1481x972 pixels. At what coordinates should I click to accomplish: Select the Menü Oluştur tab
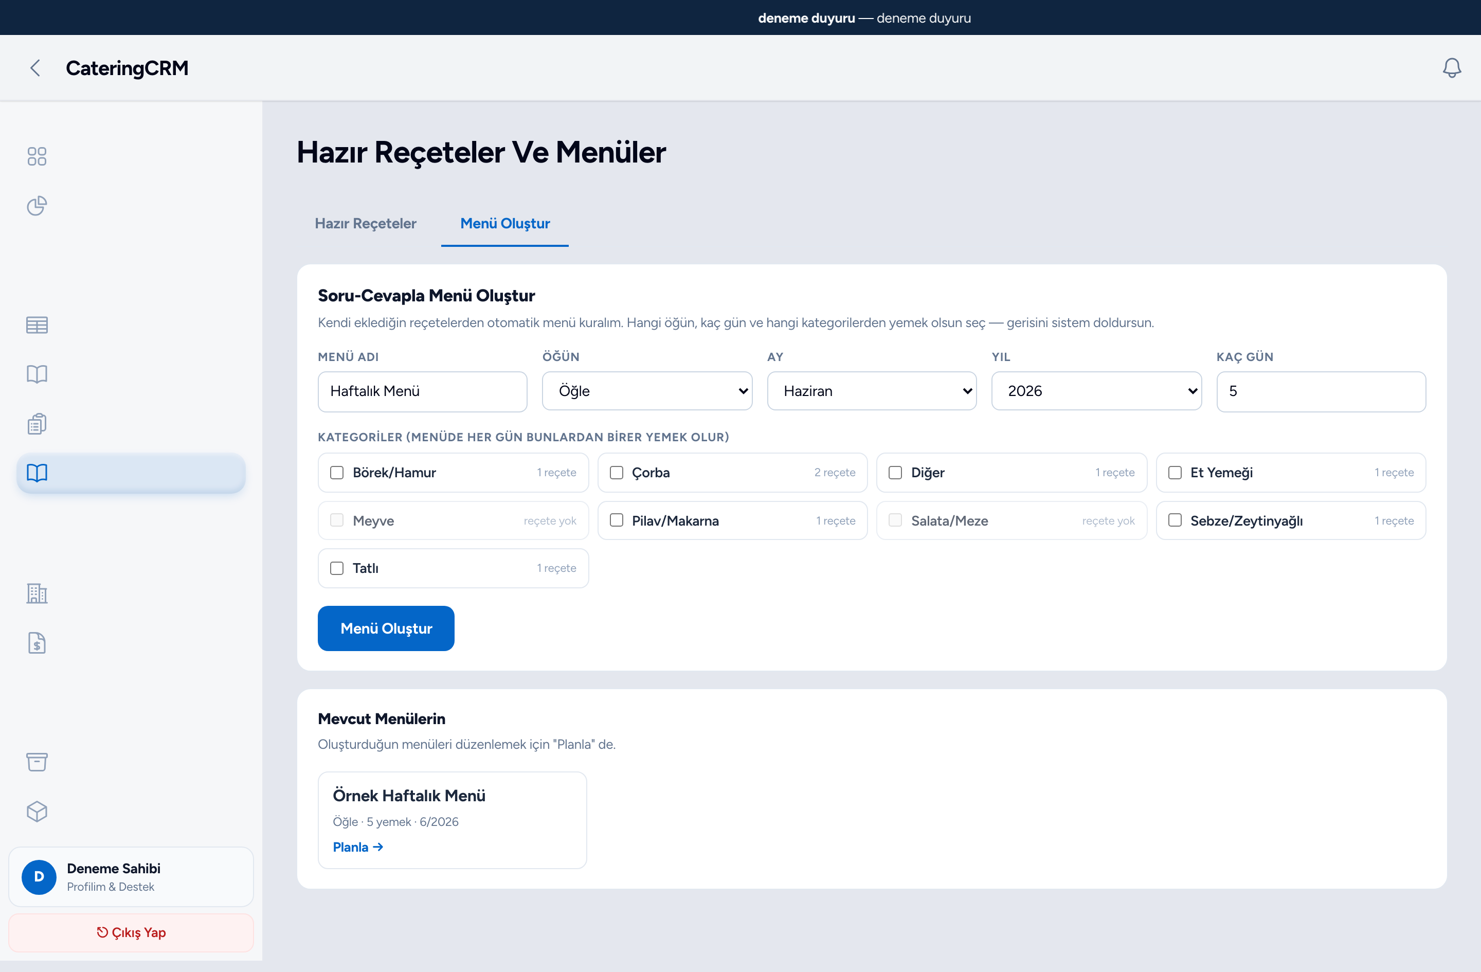pos(504,223)
